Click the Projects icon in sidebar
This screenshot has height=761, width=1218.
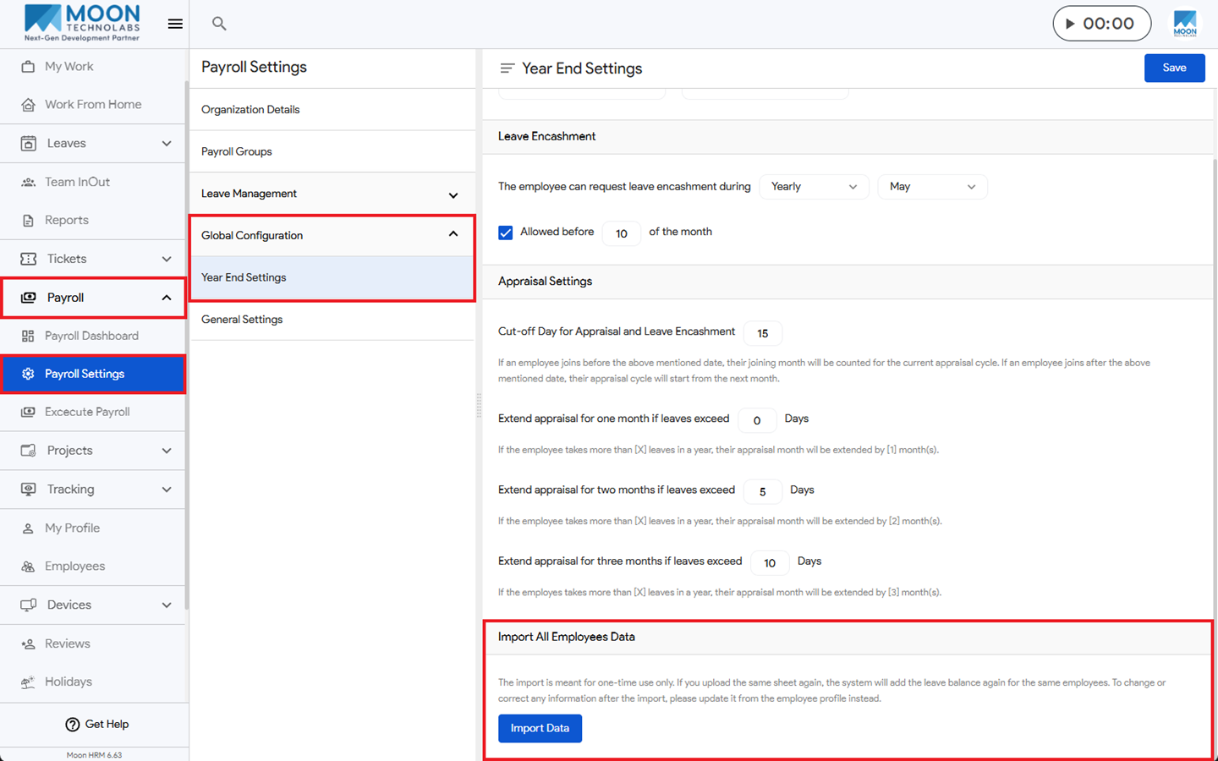coord(28,451)
